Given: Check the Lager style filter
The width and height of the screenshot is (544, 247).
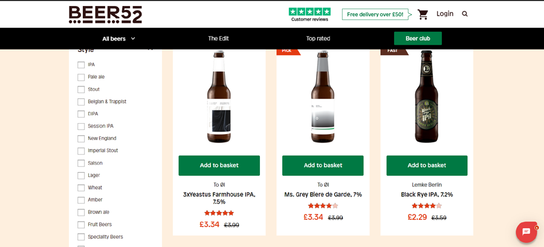Looking at the screenshot, I should click(x=81, y=175).
